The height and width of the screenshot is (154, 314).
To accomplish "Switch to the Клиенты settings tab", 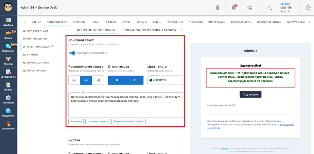I will point(79,22).
